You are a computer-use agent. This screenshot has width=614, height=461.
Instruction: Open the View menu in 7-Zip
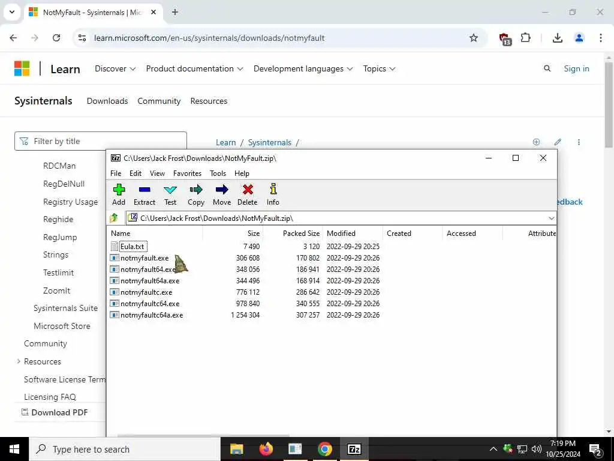pyautogui.click(x=158, y=173)
